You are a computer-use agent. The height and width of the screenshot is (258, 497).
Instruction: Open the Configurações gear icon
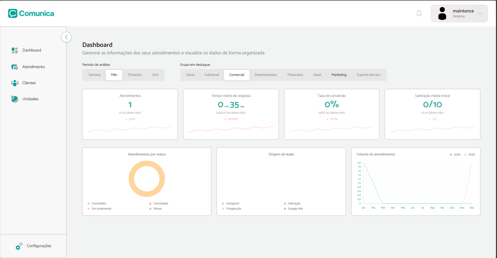click(x=19, y=246)
